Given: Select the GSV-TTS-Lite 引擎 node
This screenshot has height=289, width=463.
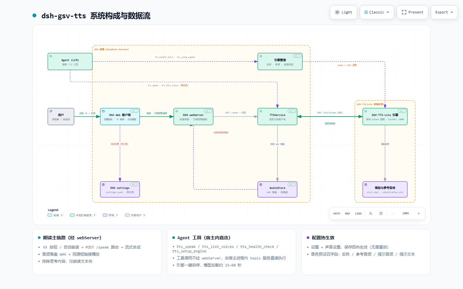Looking at the screenshot, I should click(x=385, y=117).
